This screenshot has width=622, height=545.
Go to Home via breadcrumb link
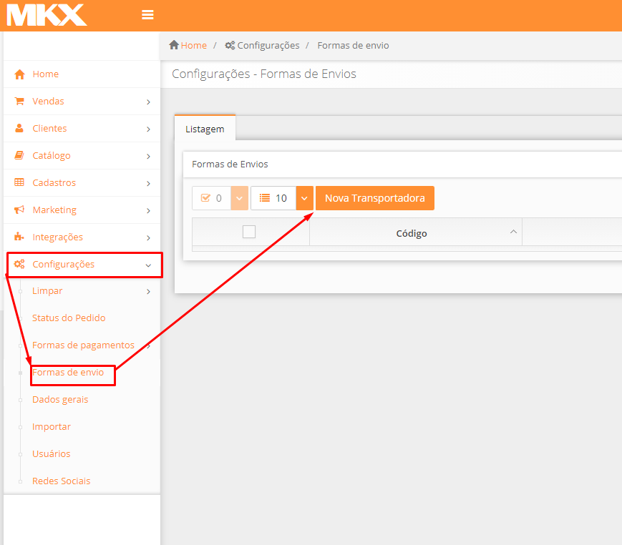193,45
